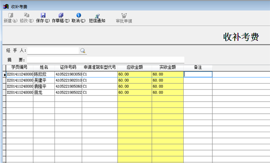Click the 证件号码 column header
The height and width of the screenshot is (163, 270).
(68, 68)
